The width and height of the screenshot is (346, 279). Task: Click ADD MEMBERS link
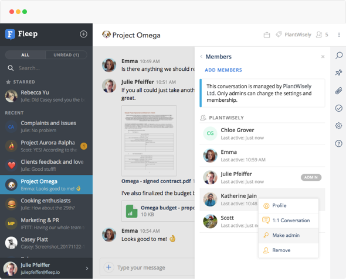[x=223, y=70]
